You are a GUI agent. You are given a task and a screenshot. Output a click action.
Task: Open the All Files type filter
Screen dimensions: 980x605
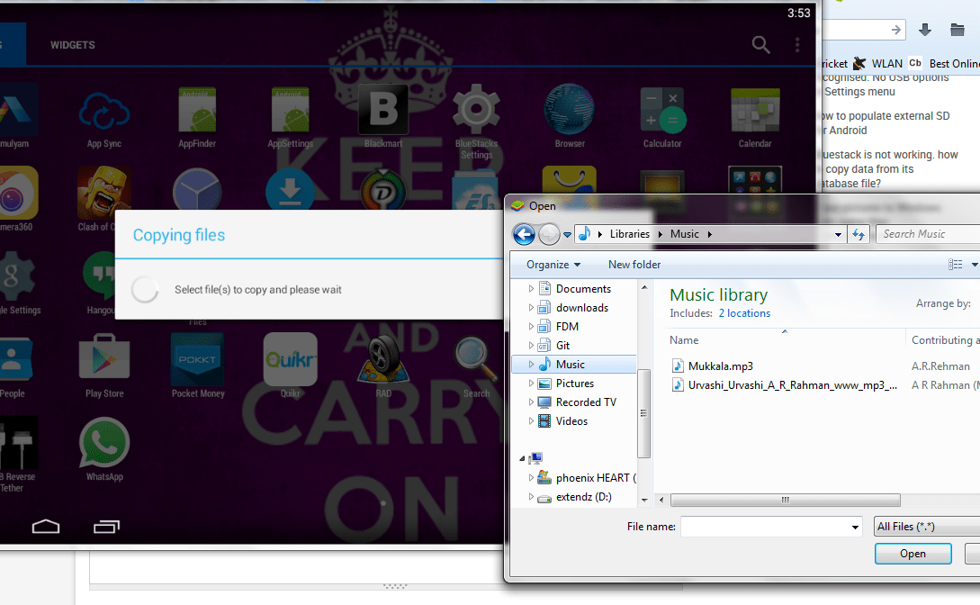pos(927,527)
